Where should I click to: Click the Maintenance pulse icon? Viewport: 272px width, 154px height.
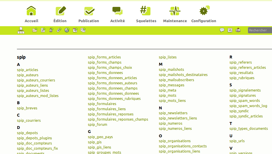[x=175, y=11]
